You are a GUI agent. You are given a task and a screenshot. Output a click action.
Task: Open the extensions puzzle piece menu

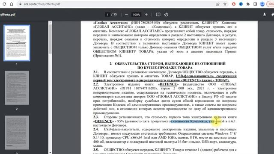(248, 4)
